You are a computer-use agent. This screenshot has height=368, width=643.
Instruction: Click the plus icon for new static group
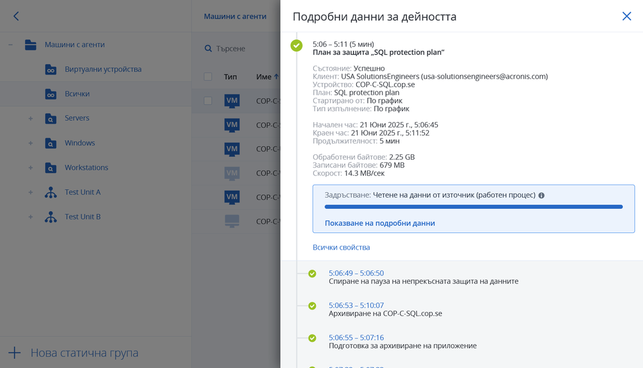[x=15, y=353]
